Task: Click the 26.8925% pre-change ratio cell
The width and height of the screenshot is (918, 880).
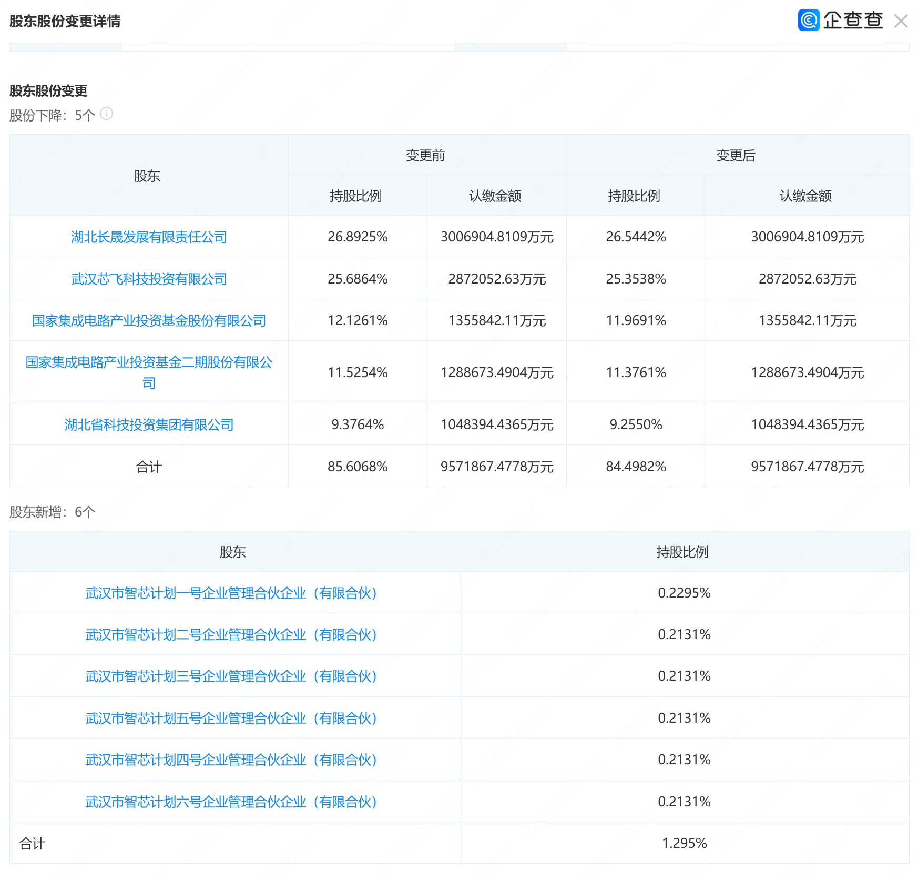Action: tap(358, 237)
